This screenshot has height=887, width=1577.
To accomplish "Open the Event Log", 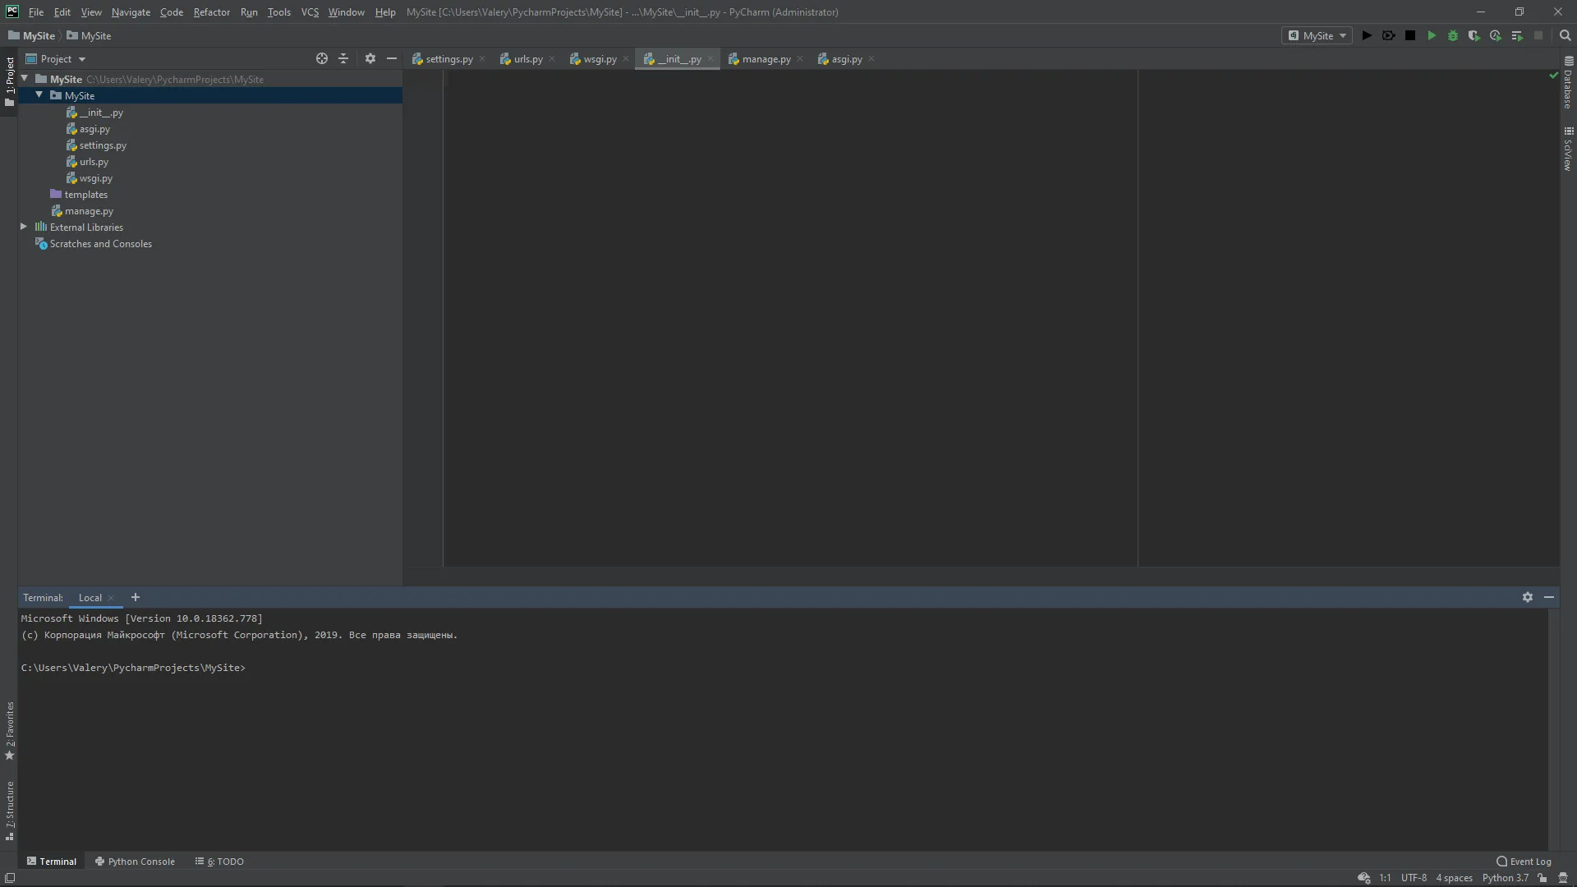I will click(x=1524, y=862).
